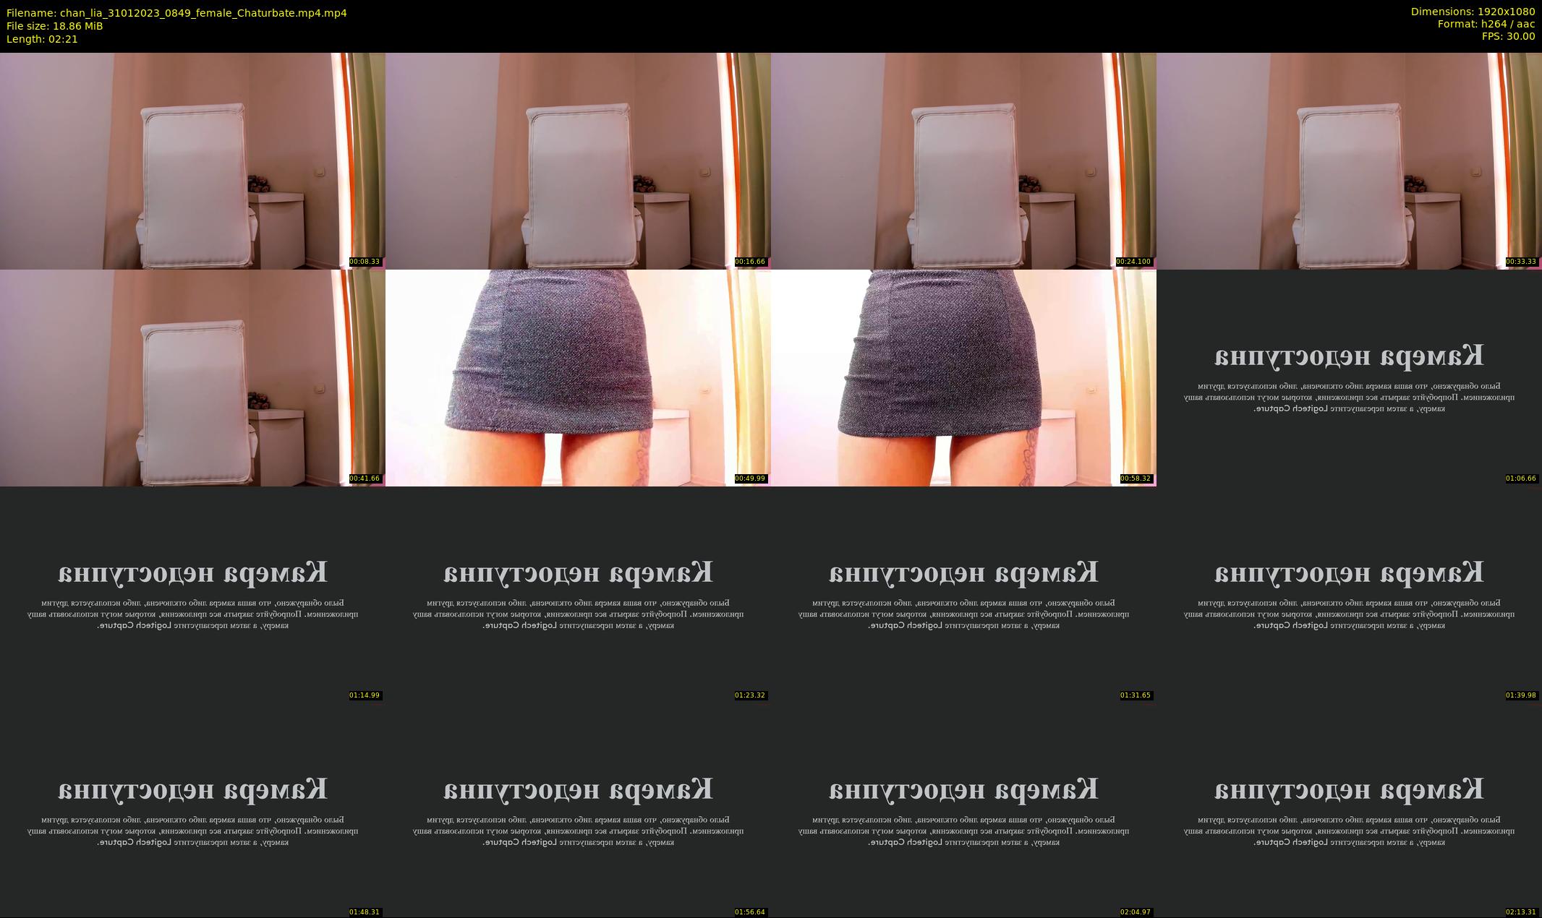The height and width of the screenshot is (918, 1542).
Task: Select the camera-unavailable frame stamped 02:04.97
Action: coord(963,811)
